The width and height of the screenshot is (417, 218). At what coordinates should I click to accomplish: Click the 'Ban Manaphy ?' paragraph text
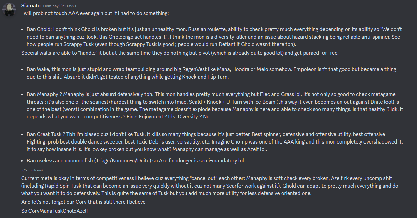[210, 106]
